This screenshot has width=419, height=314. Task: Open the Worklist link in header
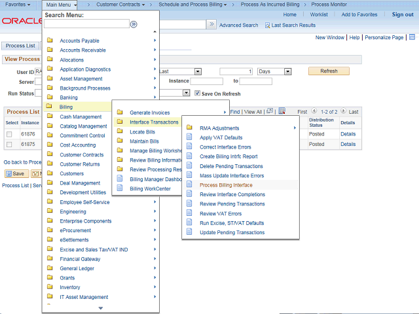(x=319, y=14)
